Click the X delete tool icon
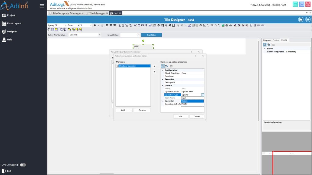Screen dimensions: 312x175 coord(182,26)
